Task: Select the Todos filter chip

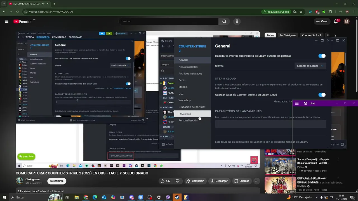Action: pyautogui.click(x=270, y=35)
